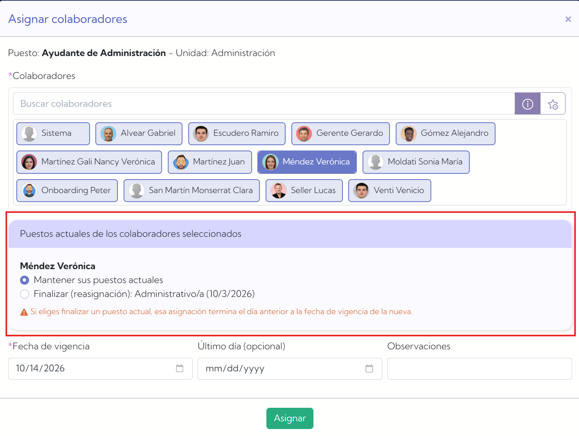Click the info icon next to search
This screenshot has width=579, height=436.
[527, 104]
